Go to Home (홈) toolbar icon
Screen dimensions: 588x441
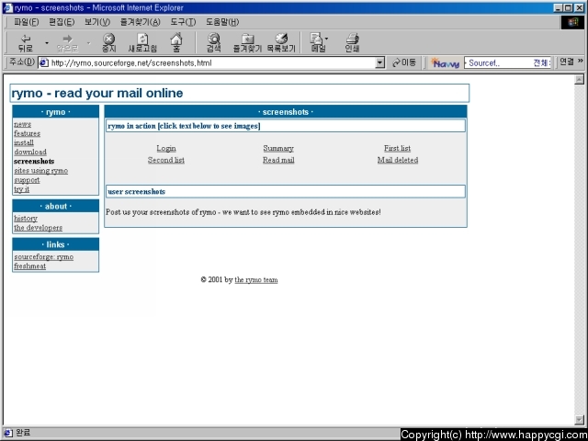(176, 43)
